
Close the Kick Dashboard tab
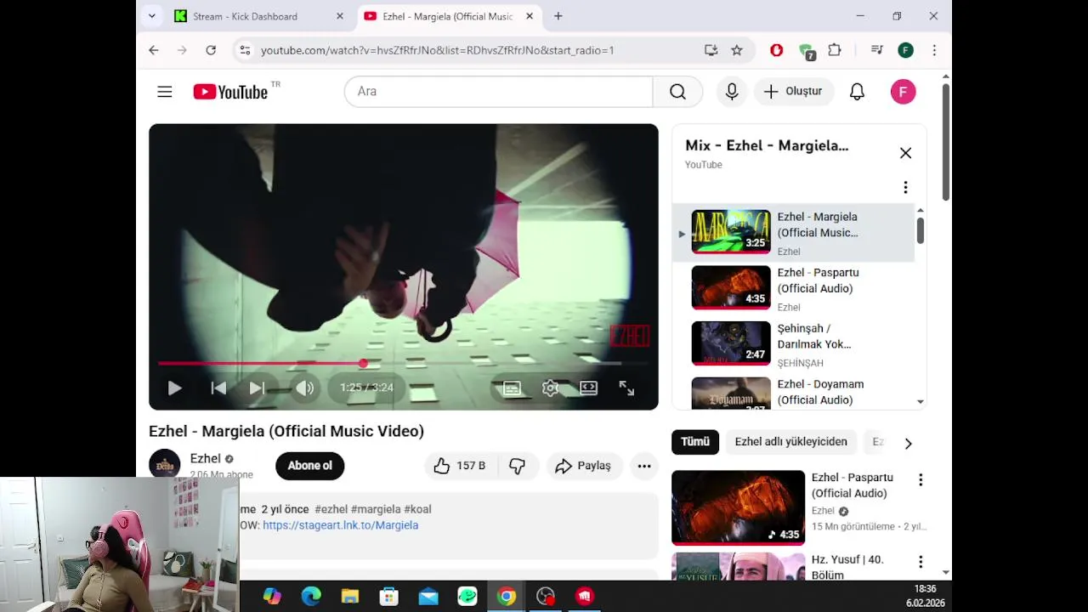340,16
